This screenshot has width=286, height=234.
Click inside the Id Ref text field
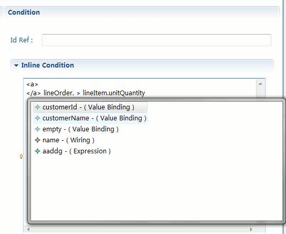coord(156,40)
